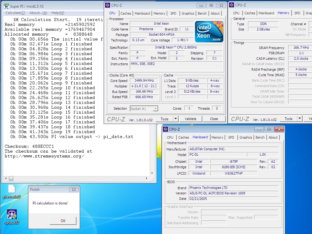Open About tab in processor CPU-Z window
The image size is (312, 234).
click(215, 13)
